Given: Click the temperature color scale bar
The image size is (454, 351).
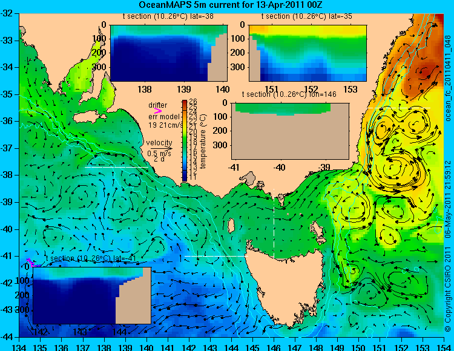Looking at the screenshot, I should pos(185,140).
